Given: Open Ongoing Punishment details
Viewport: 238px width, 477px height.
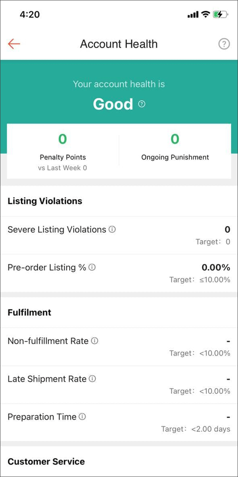Looking at the screenshot, I should pos(175,147).
